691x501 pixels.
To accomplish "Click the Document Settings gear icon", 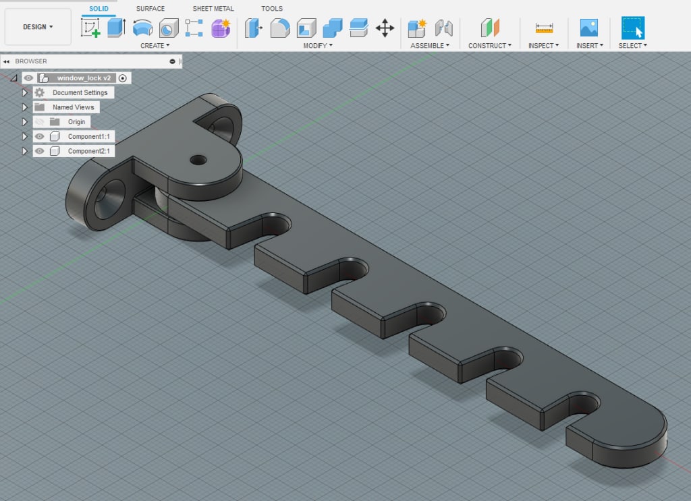I will 40,92.
